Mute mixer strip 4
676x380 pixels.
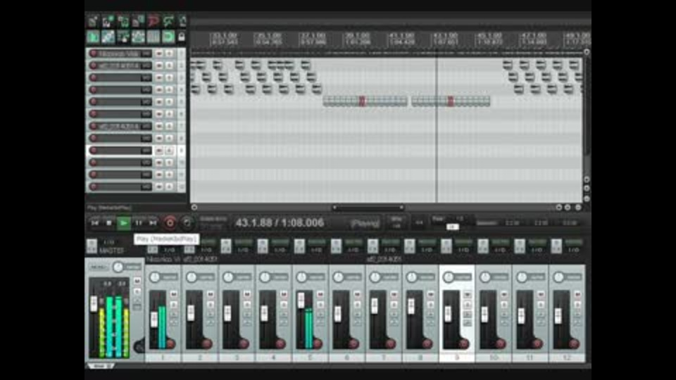point(284,294)
